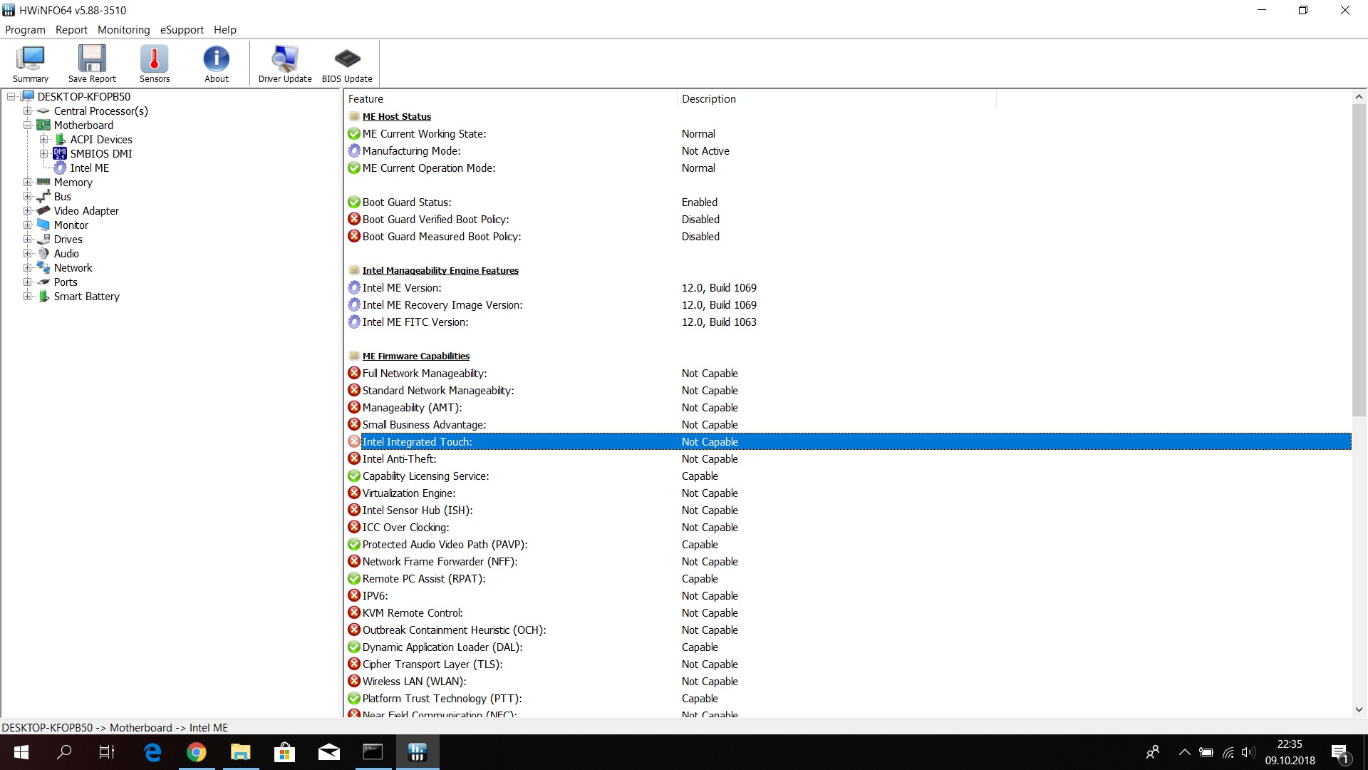The image size is (1368, 770).
Task: Open the volume control tray icon
Action: (x=1248, y=752)
